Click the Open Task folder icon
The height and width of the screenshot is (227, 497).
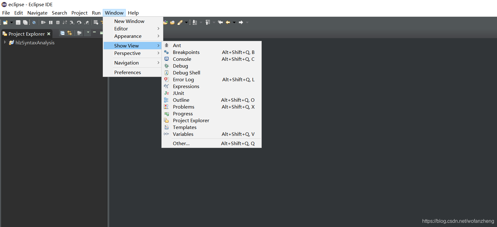click(x=172, y=22)
